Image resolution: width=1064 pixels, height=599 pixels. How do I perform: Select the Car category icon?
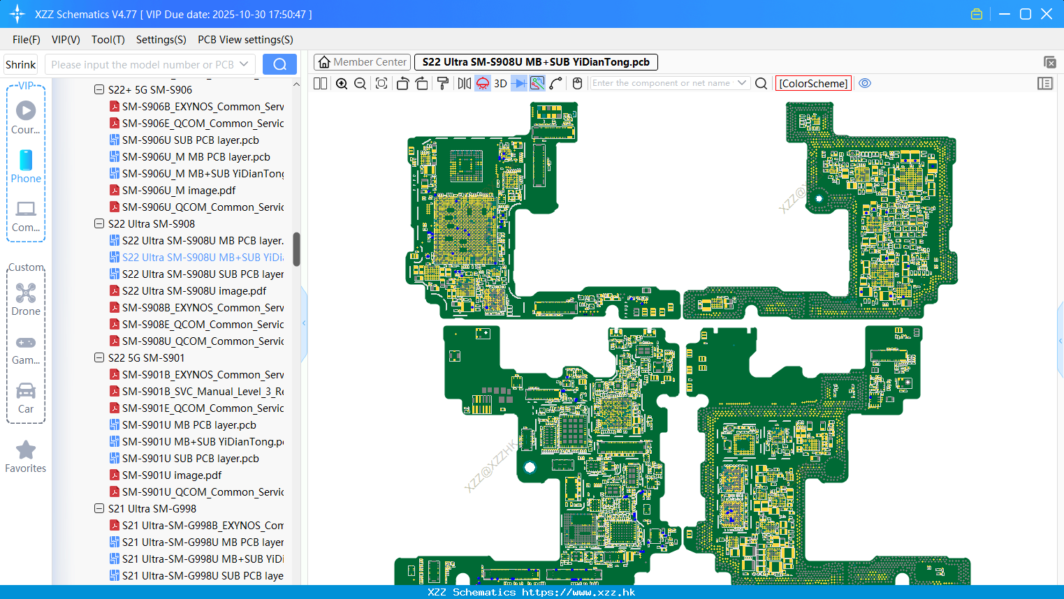point(26,390)
